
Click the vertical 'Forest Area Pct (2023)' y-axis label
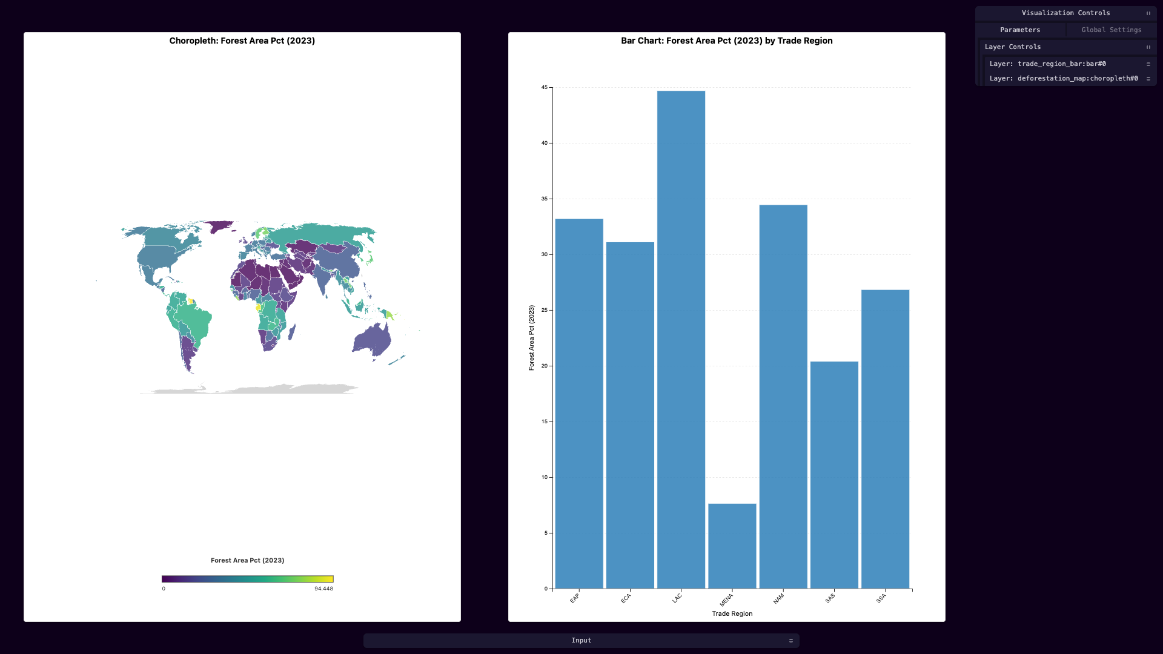tap(532, 338)
